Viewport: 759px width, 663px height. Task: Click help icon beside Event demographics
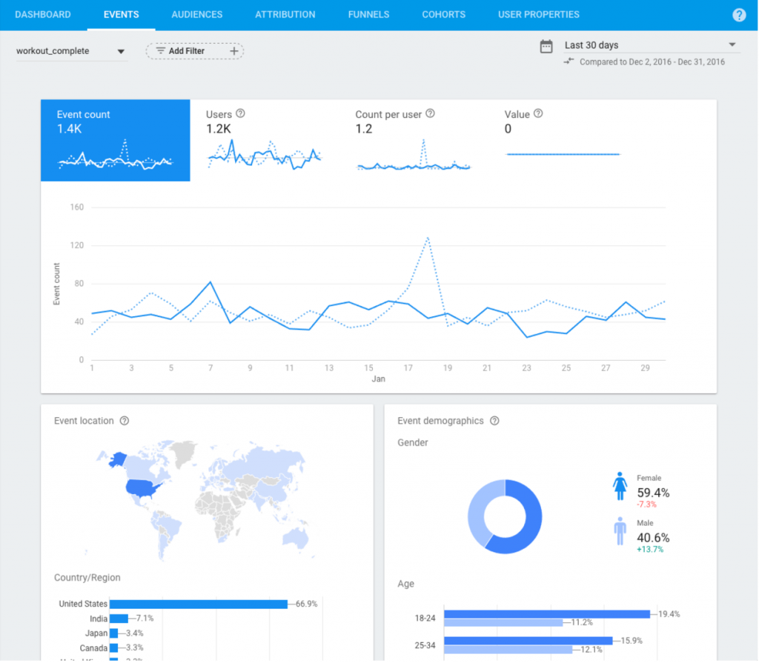pyautogui.click(x=494, y=421)
